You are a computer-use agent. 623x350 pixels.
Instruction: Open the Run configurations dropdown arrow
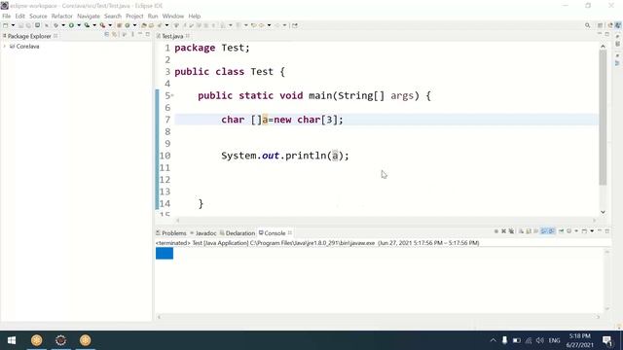(x=79, y=25)
